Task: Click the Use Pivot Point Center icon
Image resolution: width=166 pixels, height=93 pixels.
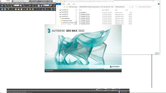Action: 51,6
